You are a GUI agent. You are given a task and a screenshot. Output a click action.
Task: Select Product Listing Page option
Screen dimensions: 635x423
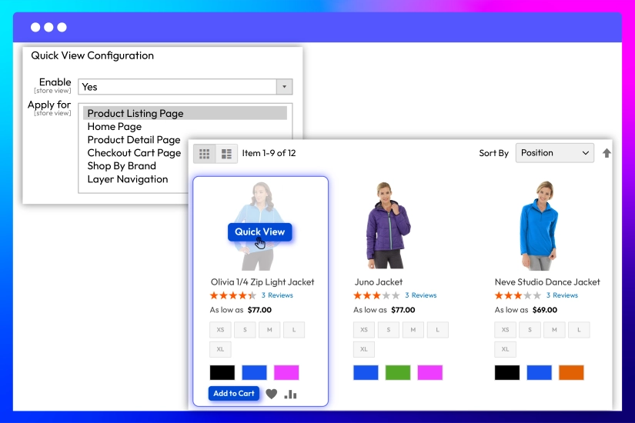(x=185, y=113)
